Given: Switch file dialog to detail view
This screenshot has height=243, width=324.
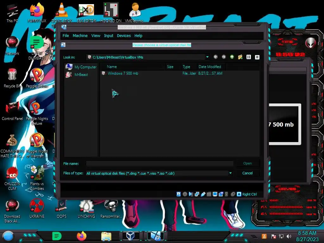Looking at the screenshot, I should pos(257,57).
